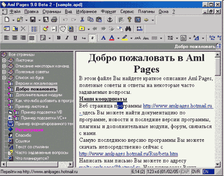Click EN language indicator in status bar

pos(209,172)
